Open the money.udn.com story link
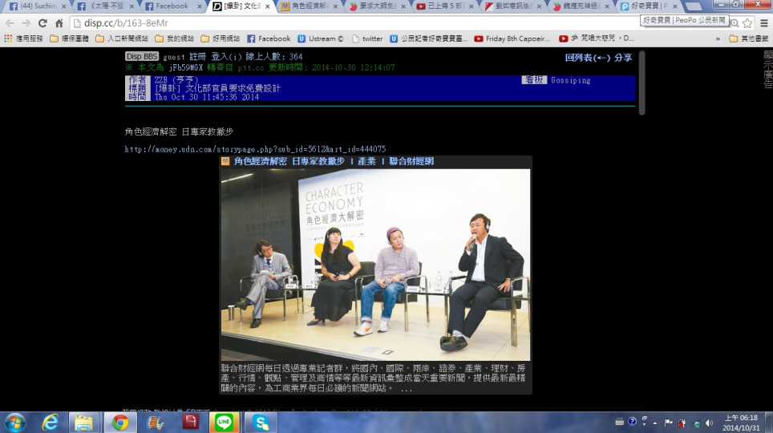773x433 pixels. click(x=255, y=149)
